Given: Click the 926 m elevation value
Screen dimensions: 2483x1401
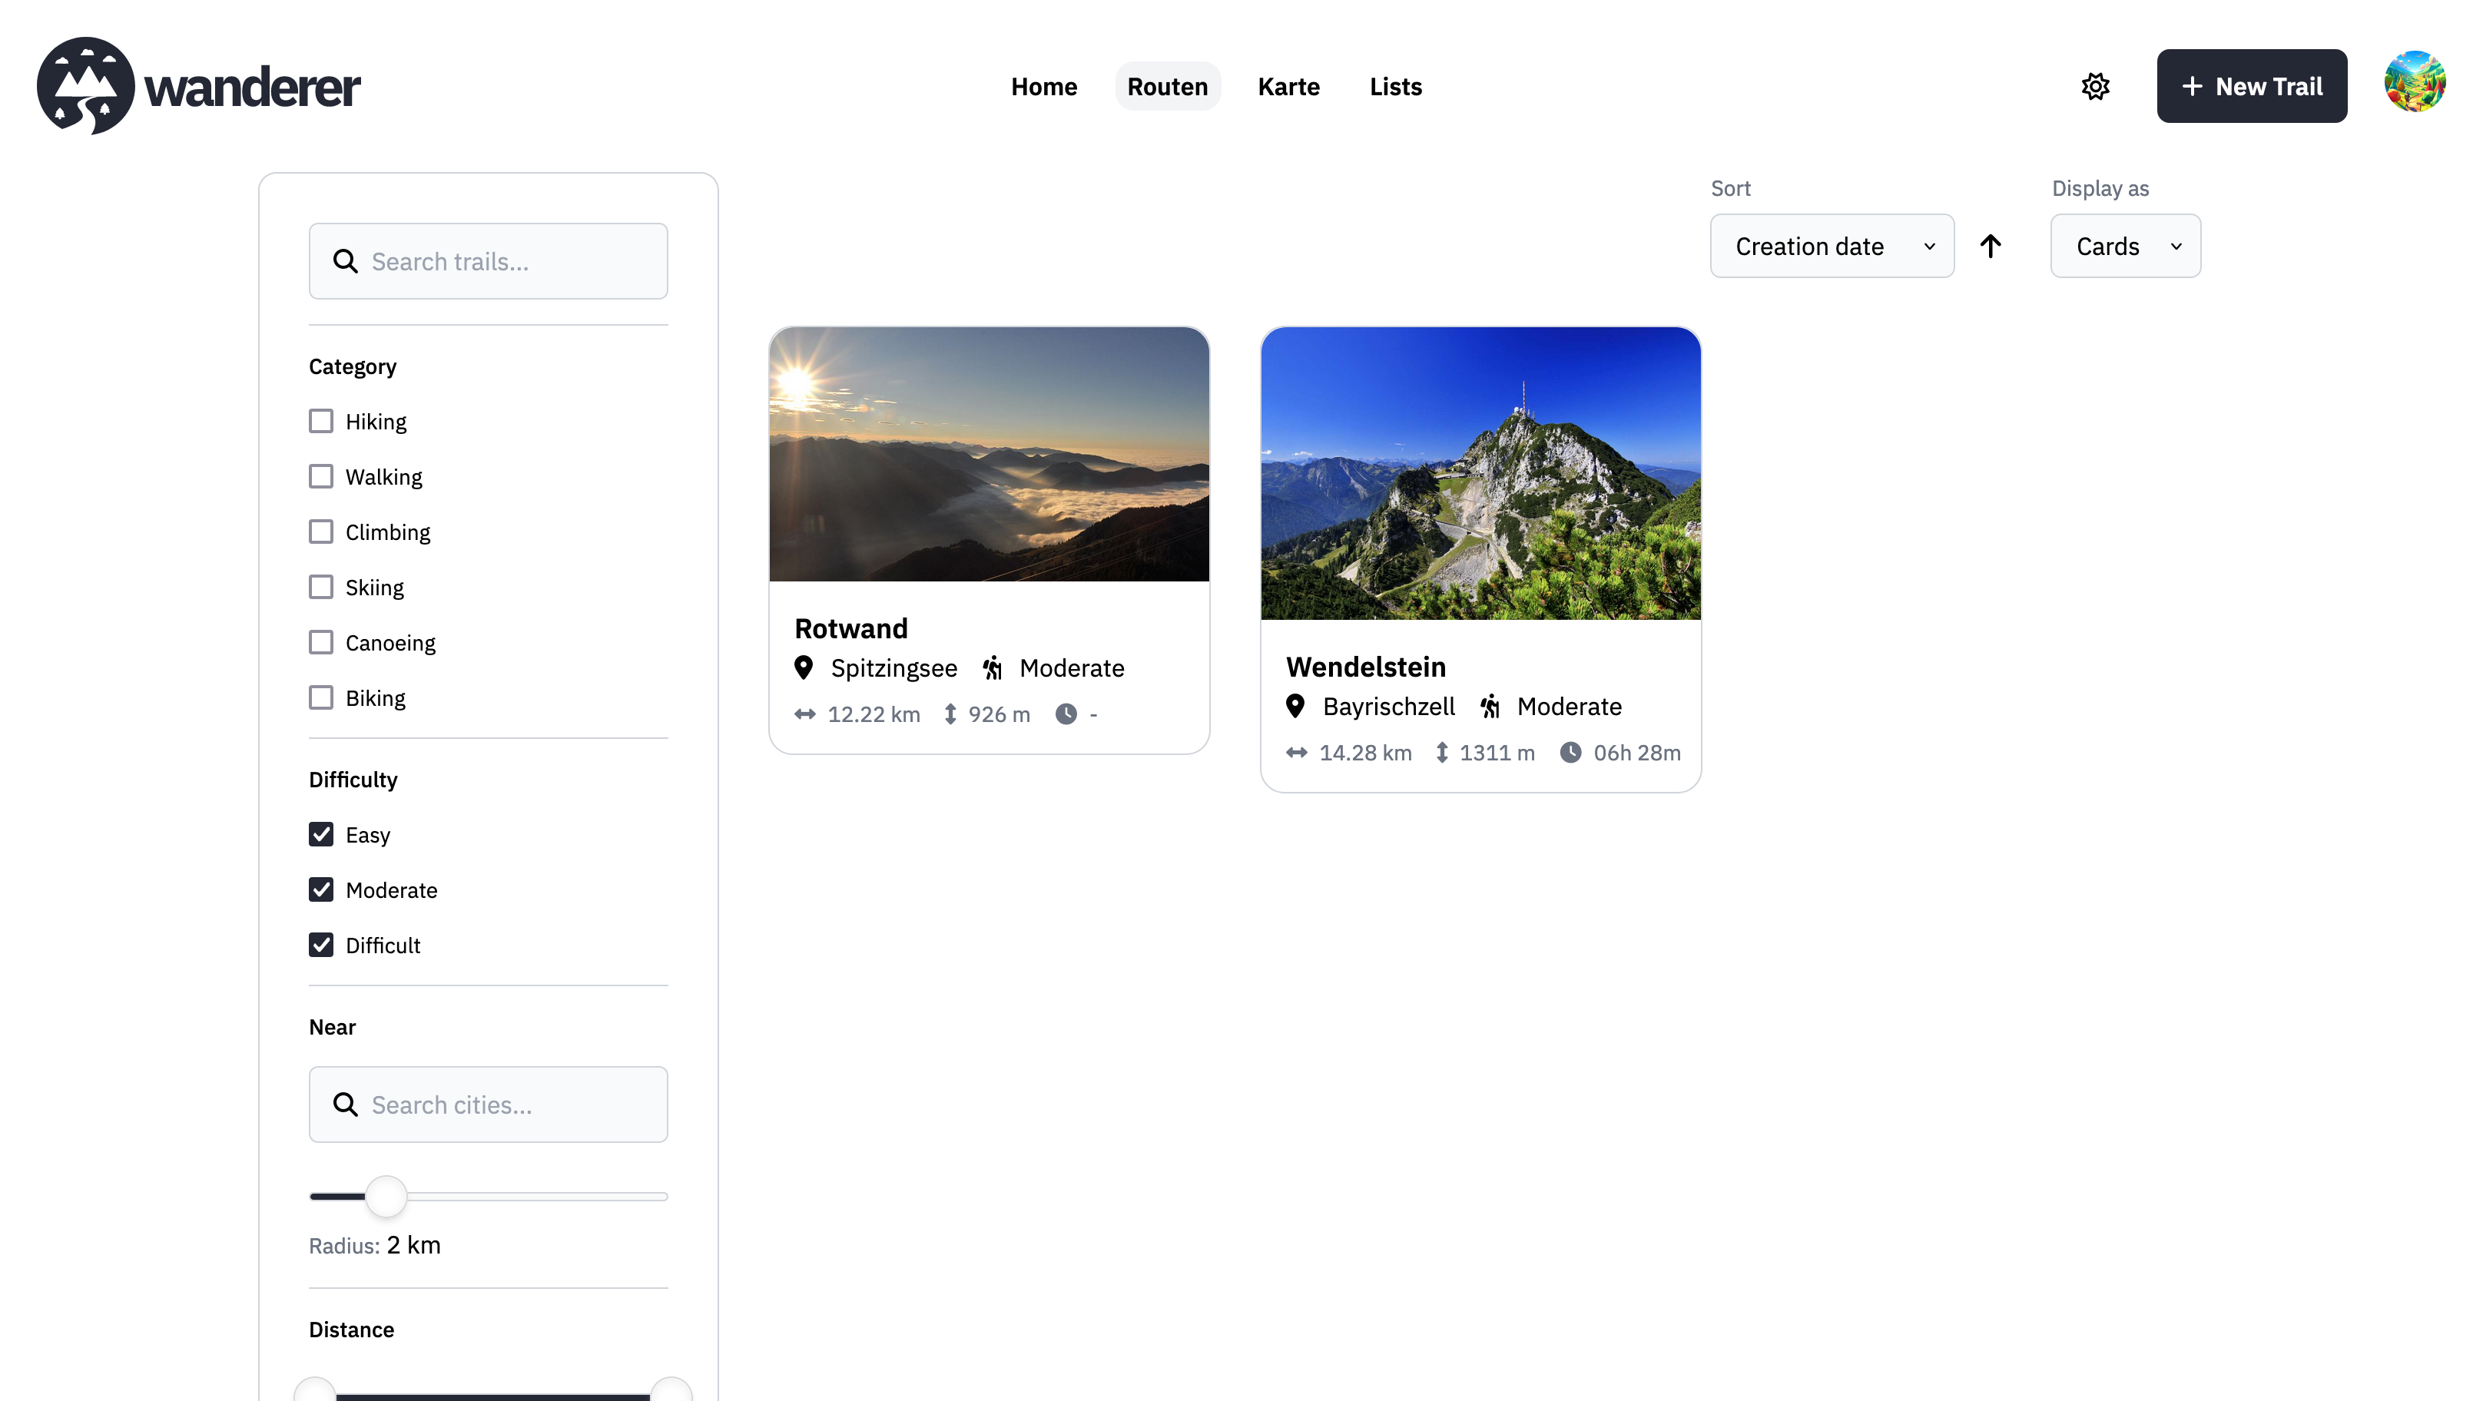Looking at the screenshot, I should [x=999, y=714].
